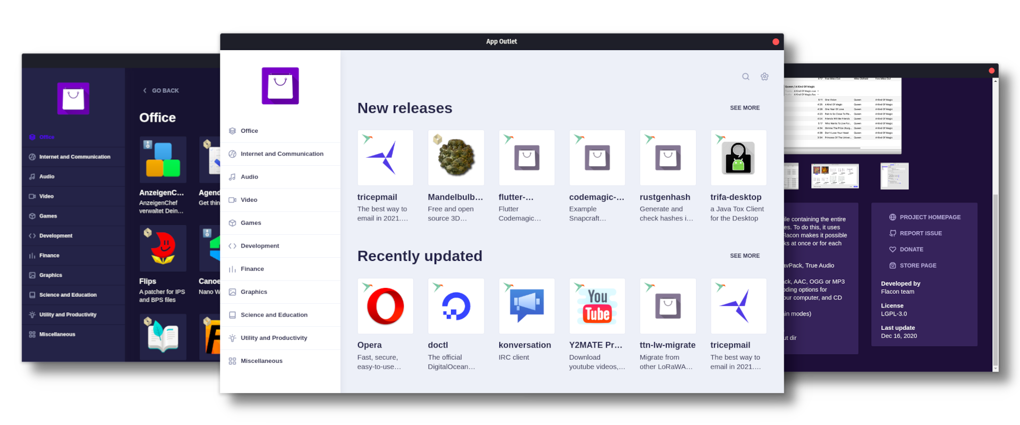Open the trifa-desktop app icon

(738, 158)
